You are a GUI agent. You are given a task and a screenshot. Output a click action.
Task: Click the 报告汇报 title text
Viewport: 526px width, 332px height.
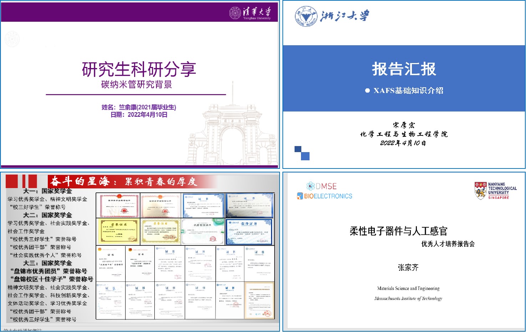(x=404, y=69)
